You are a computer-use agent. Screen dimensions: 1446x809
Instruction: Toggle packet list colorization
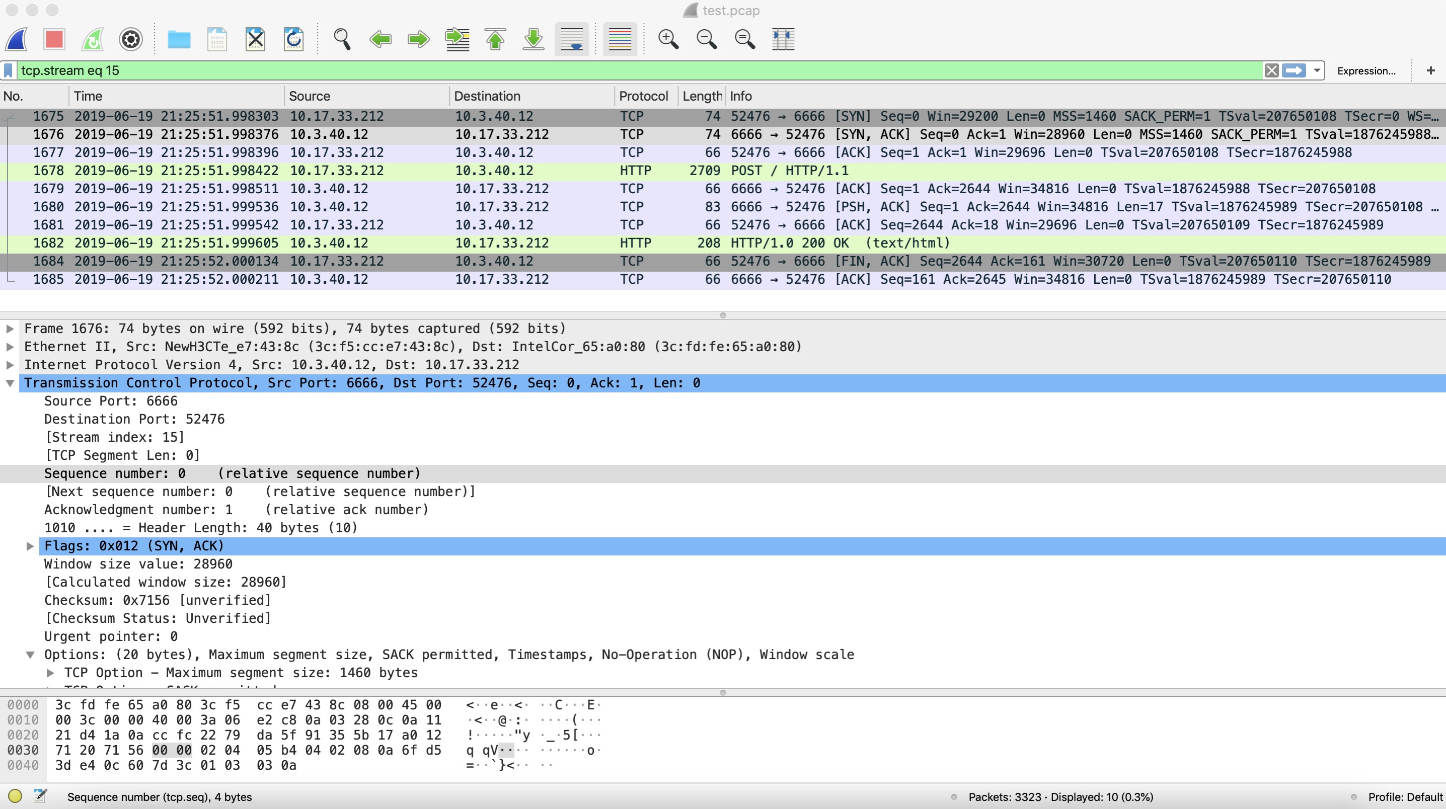coord(620,39)
